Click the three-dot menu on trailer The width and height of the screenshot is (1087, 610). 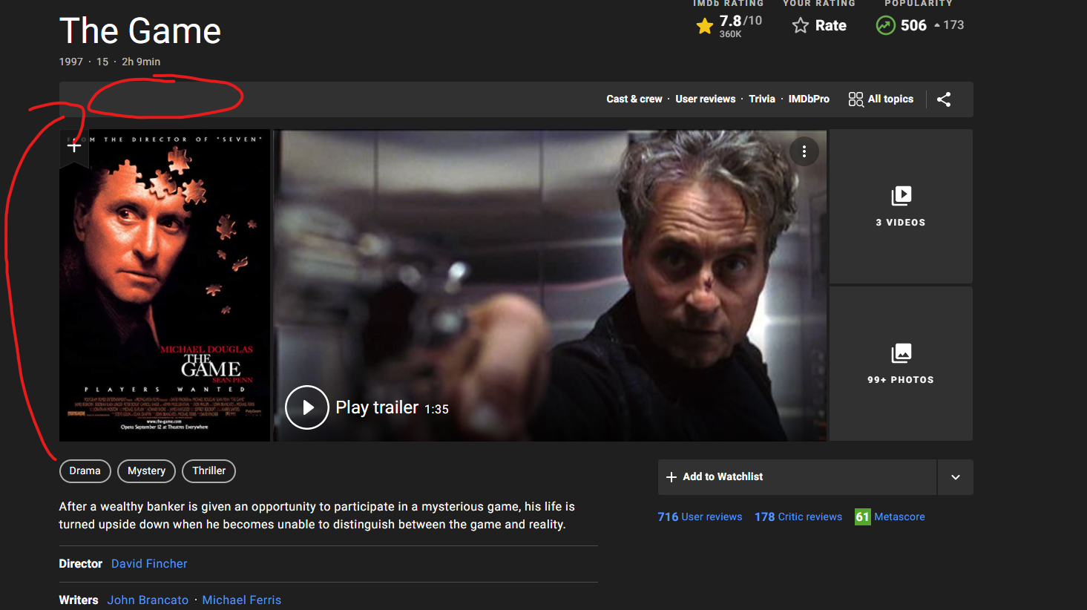click(804, 151)
